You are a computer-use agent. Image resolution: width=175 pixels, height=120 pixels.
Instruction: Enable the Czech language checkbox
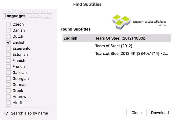[8, 24]
